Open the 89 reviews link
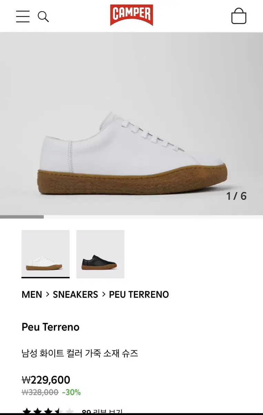 click(x=102, y=412)
